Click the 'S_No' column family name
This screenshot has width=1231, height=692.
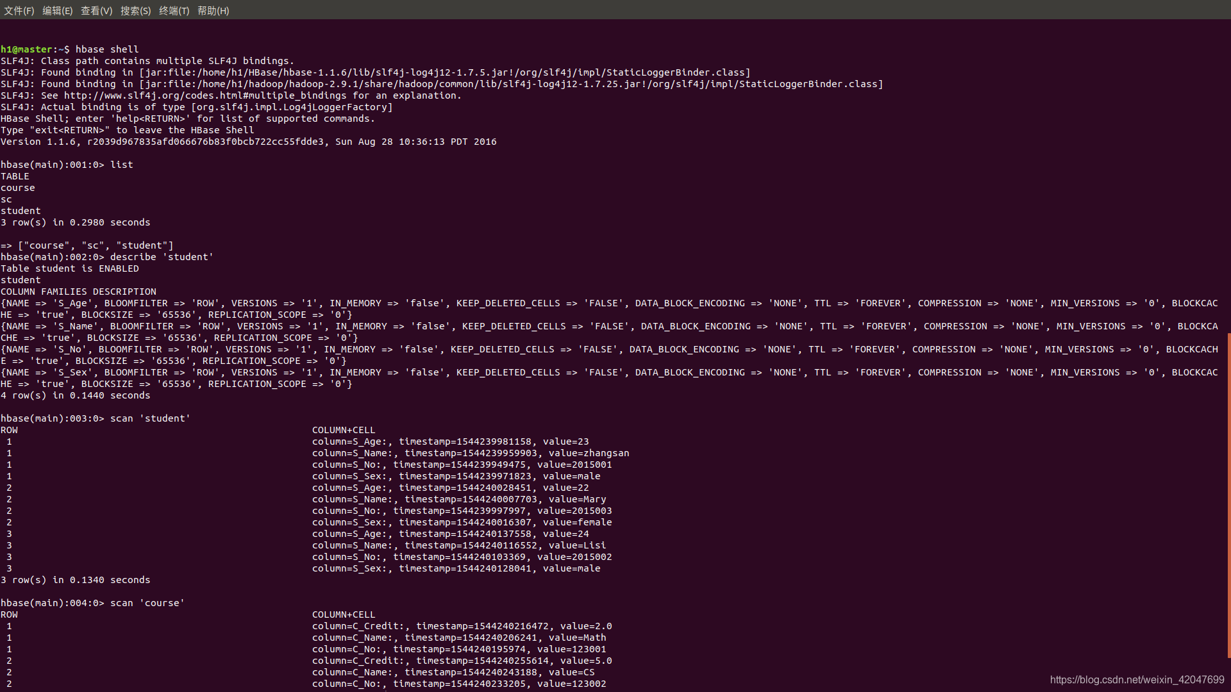tap(70, 349)
